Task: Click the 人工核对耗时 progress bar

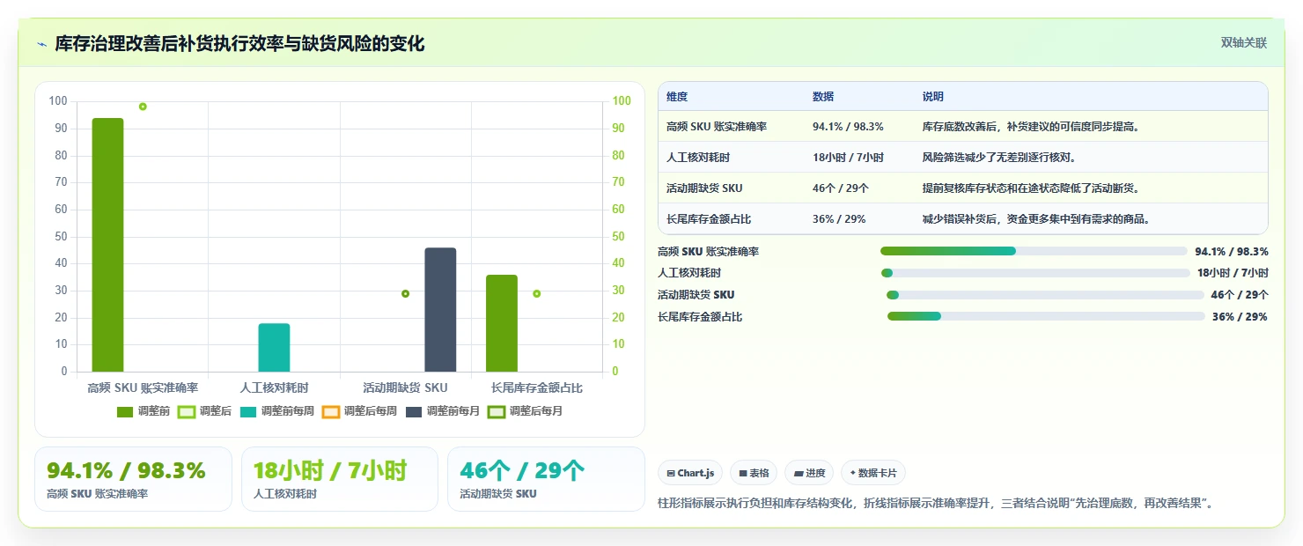Action: pyautogui.click(x=1035, y=273)
